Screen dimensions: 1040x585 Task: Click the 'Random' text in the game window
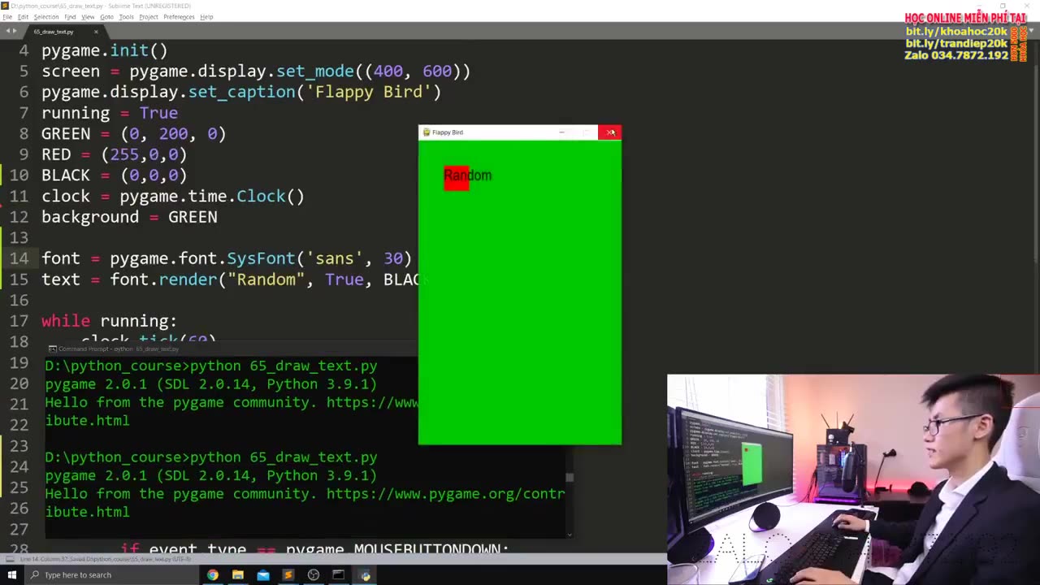(468, 175)
